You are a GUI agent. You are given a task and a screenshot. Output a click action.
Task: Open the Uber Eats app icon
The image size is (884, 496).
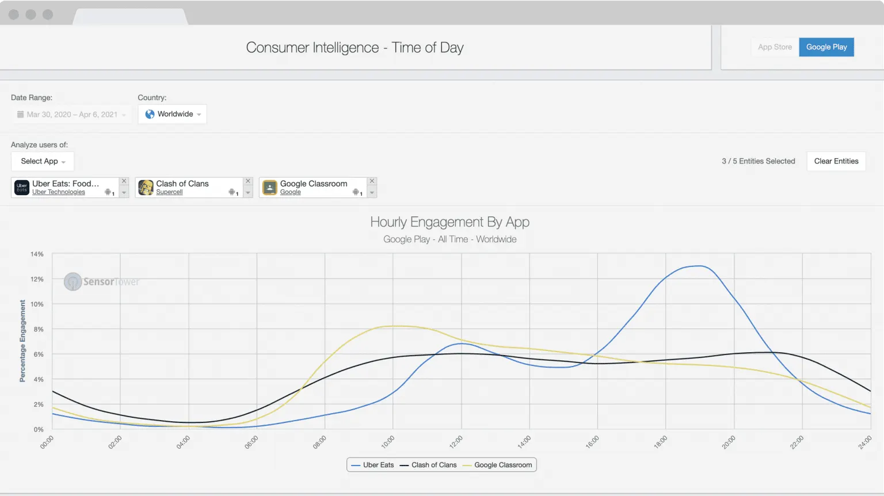click(x=22, y=188)
